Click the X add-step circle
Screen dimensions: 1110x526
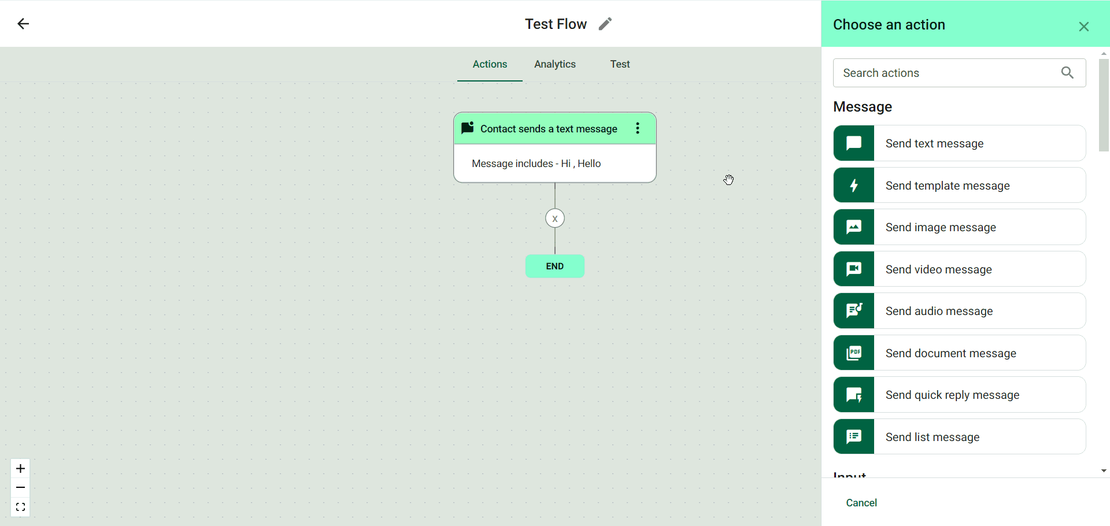[555, 218]
